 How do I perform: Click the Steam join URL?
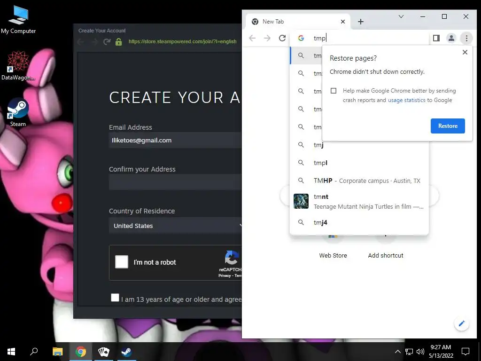coord(183,41)
